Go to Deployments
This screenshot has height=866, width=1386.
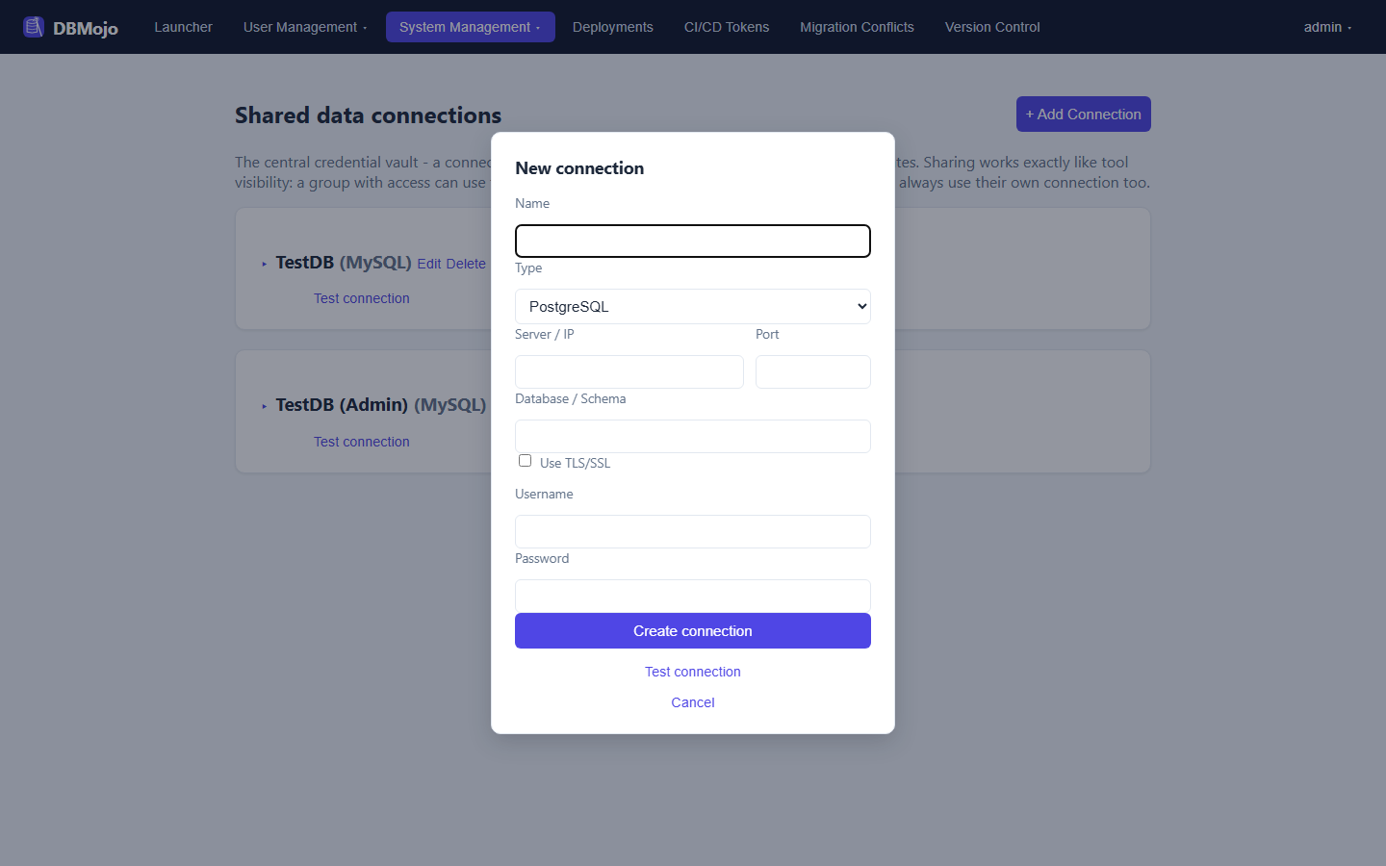point(613,27)
